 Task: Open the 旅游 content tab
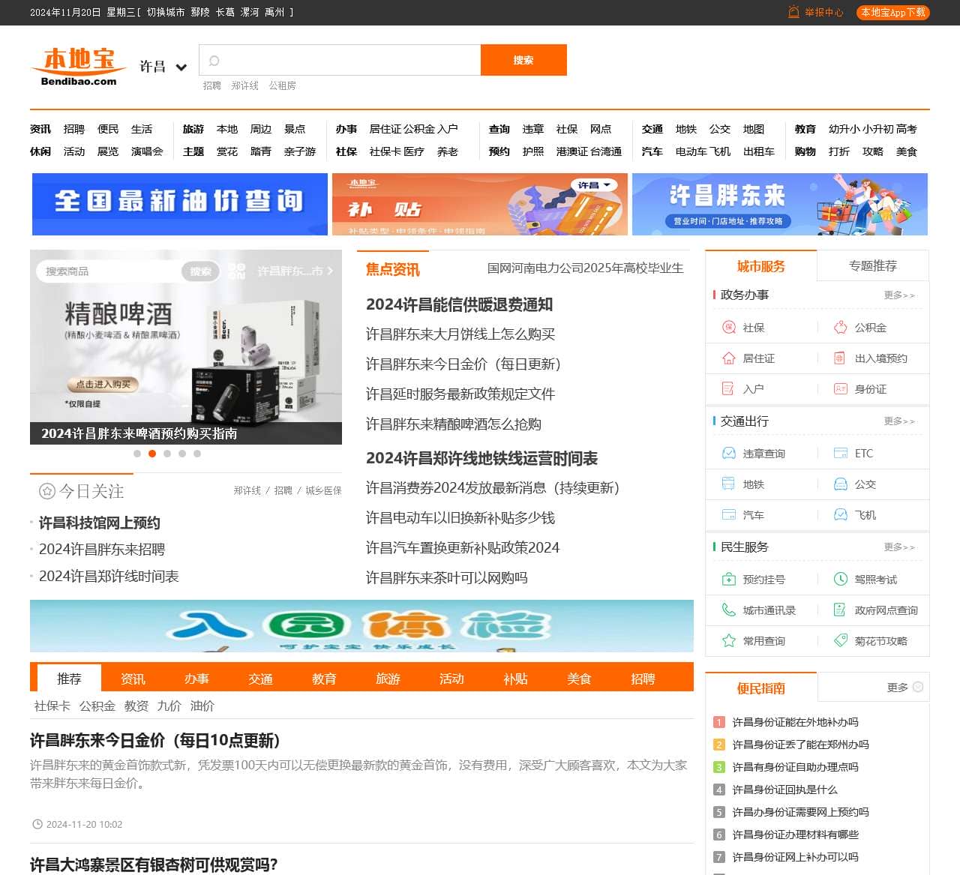[388, 679]
